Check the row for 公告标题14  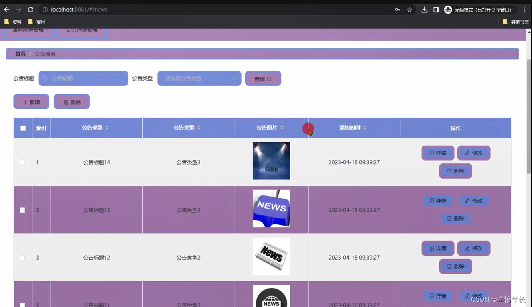tap(22, 162)
